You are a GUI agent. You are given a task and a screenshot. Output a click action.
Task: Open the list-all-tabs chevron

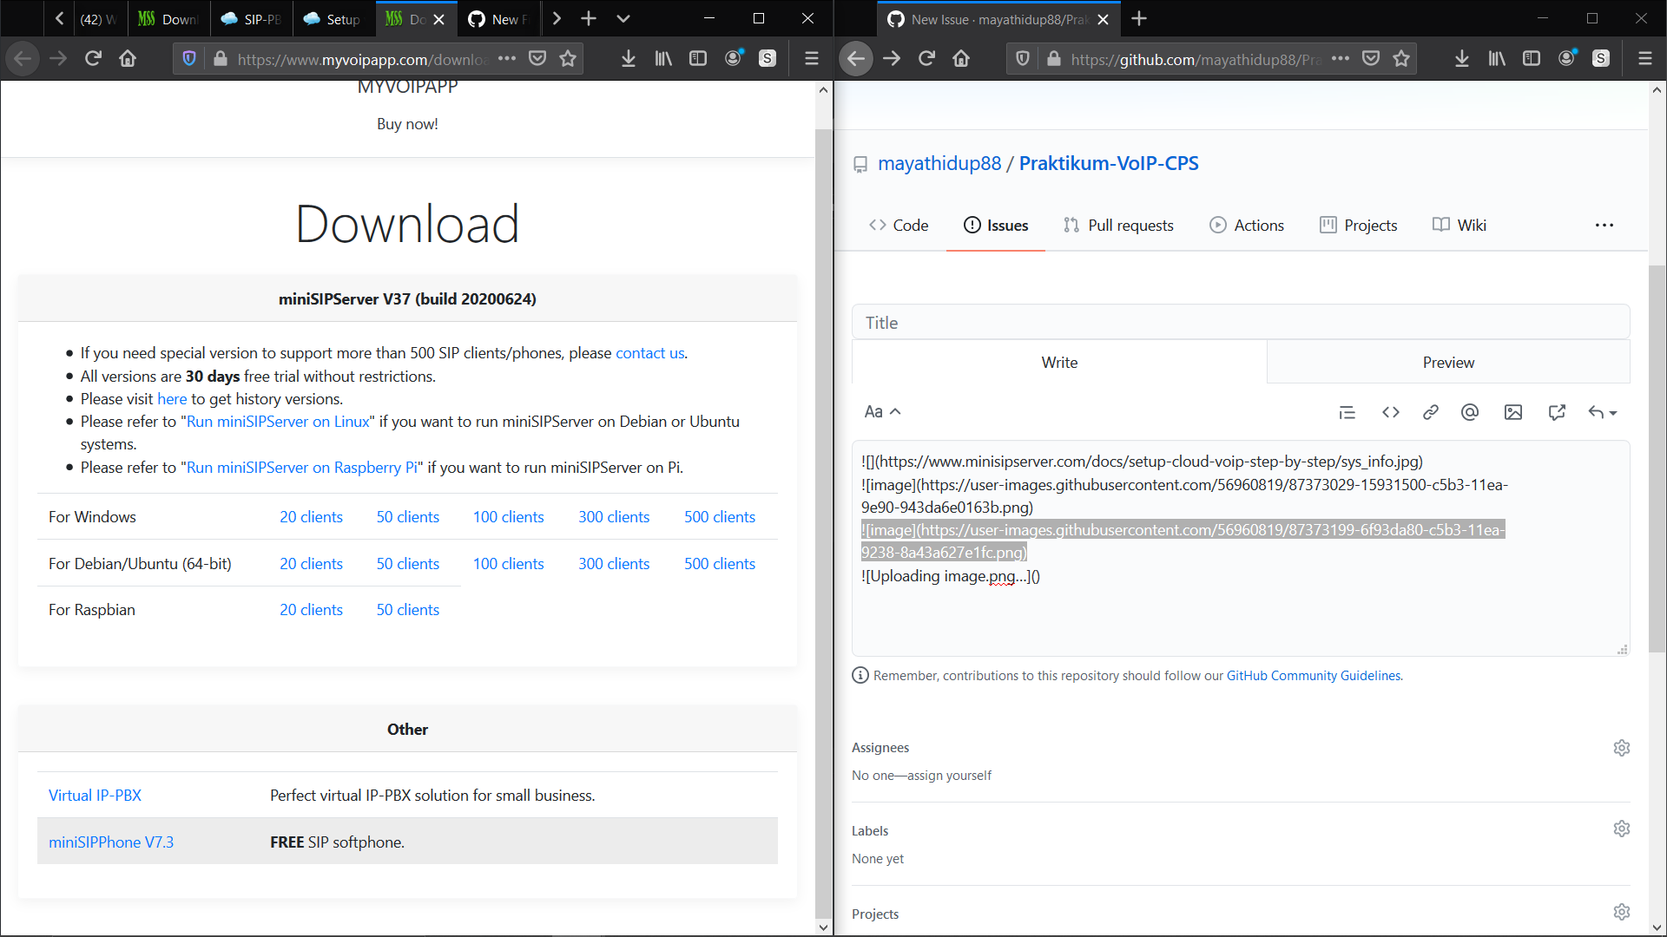coord(624,18)
